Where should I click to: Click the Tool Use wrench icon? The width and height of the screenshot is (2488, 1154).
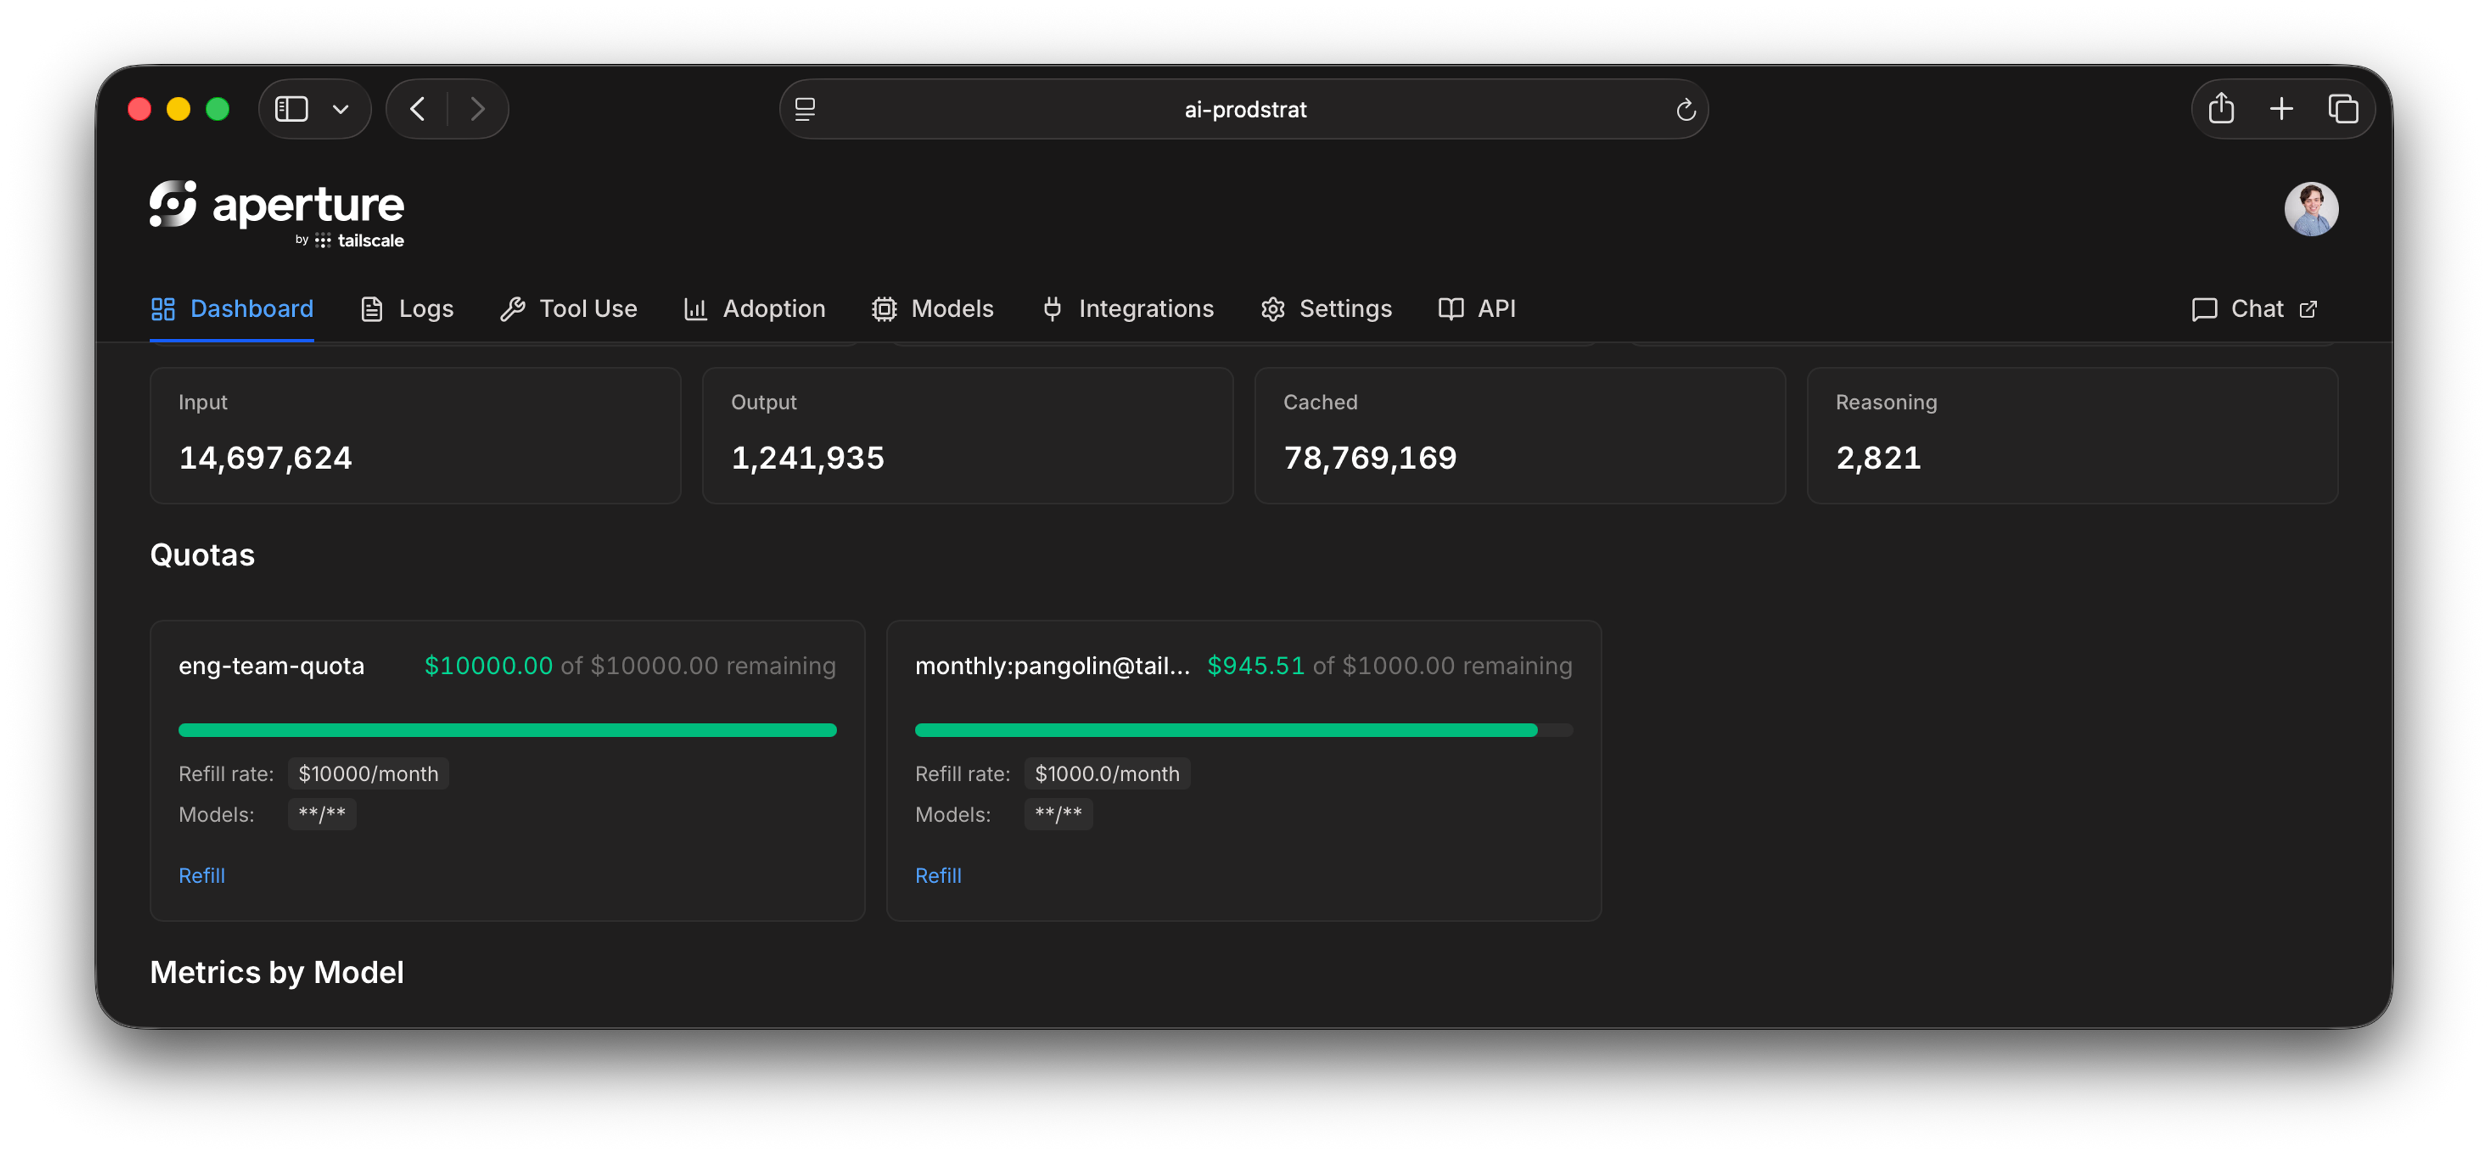click(x=512, y=309)
